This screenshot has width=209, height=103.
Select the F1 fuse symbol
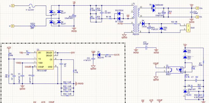(x=32, y=6)
